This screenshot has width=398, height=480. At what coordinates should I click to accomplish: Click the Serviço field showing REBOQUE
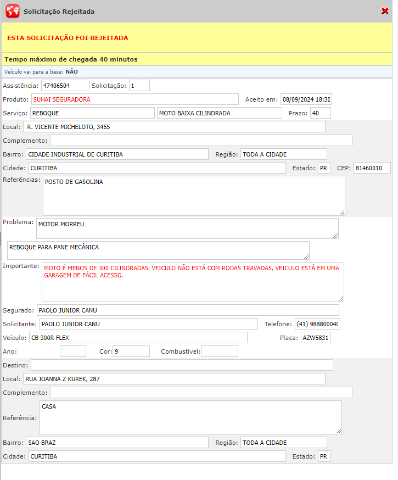pos(92,113)
